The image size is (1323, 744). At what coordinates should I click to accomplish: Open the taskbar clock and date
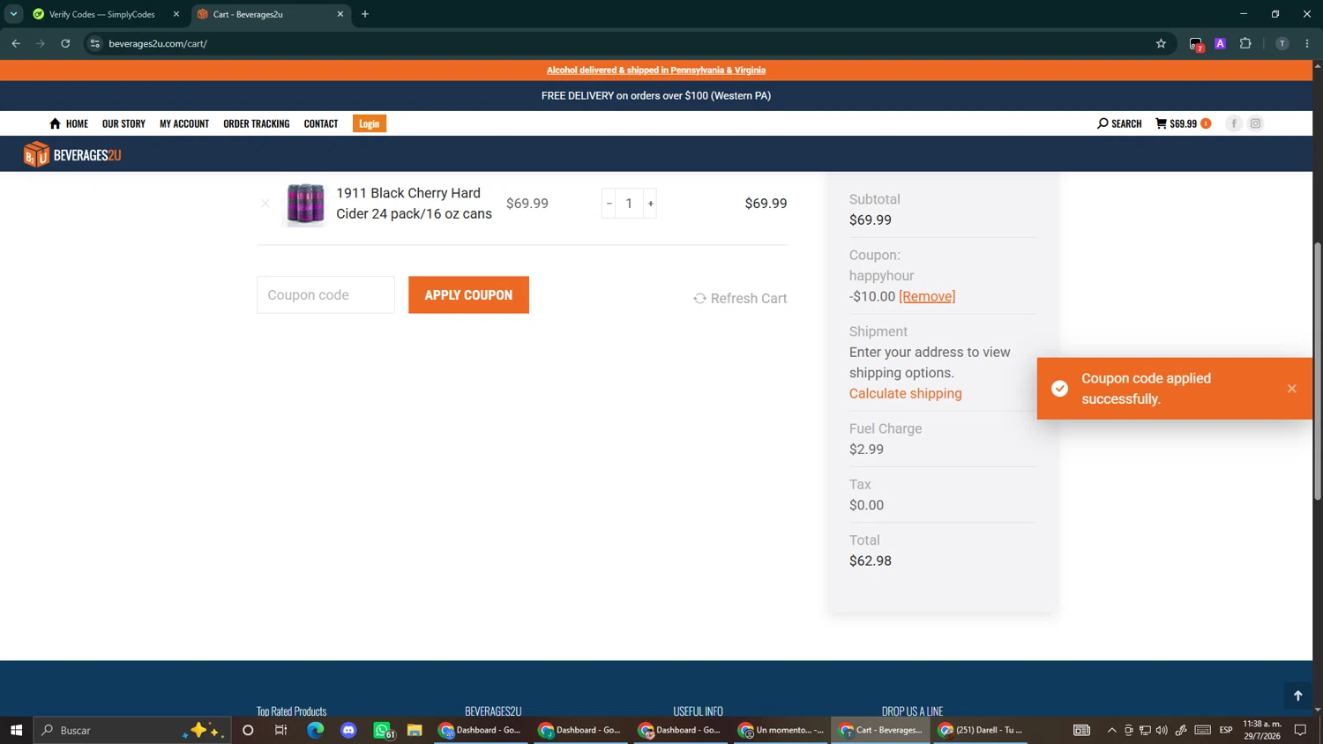[1262, 730]
